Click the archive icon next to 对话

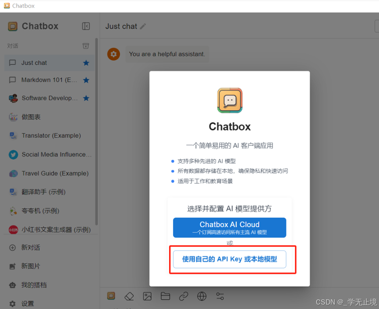click(85, 46)
